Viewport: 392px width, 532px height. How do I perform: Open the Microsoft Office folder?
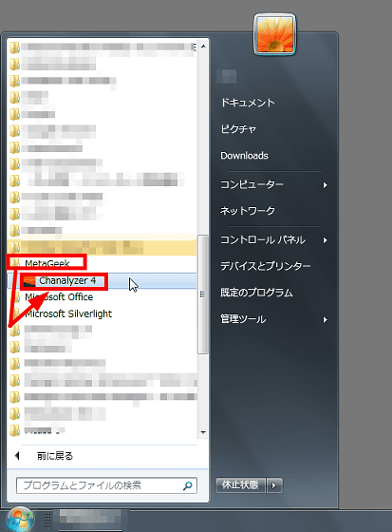(59, 297)
